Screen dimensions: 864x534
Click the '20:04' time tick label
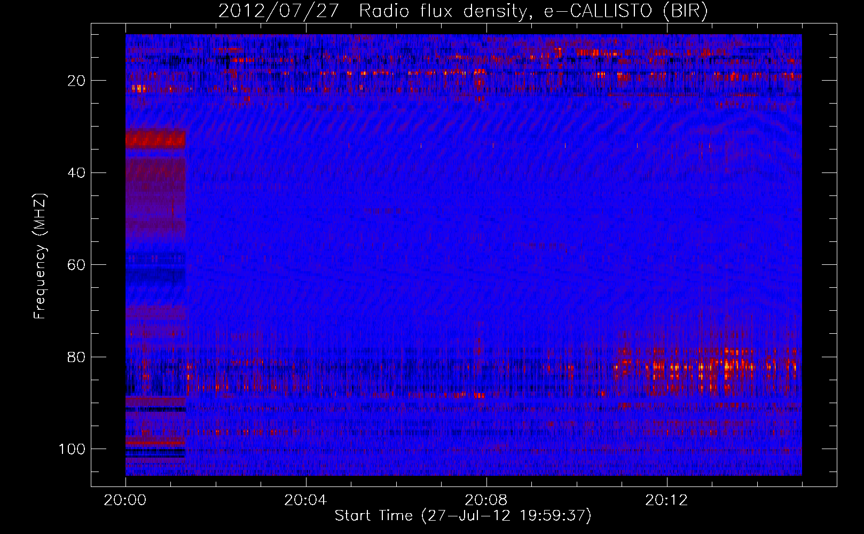[305, 500]
